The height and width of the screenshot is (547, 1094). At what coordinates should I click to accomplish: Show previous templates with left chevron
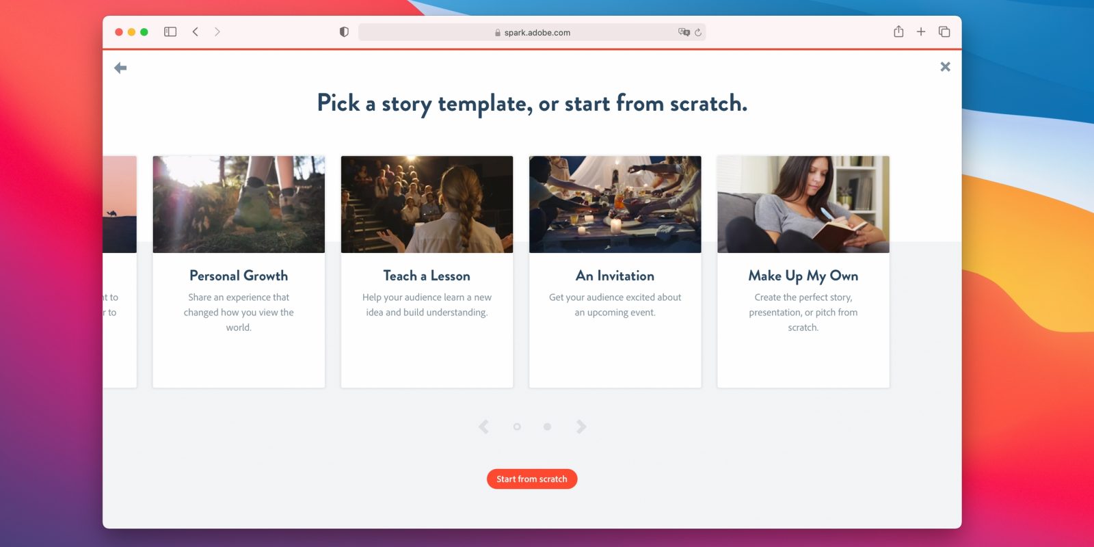coord(484,427)
